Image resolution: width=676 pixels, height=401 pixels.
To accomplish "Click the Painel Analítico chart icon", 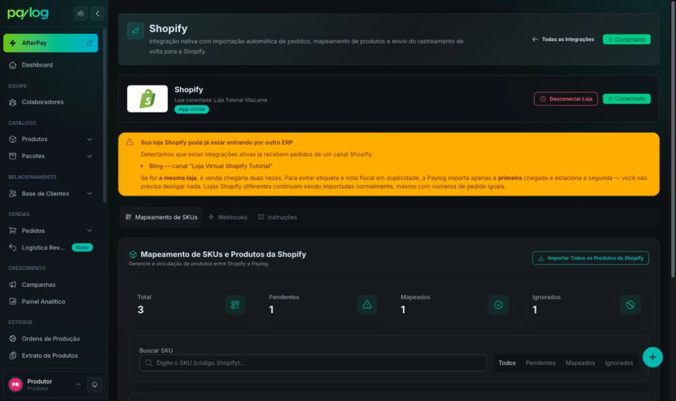I will click(13, 302).
